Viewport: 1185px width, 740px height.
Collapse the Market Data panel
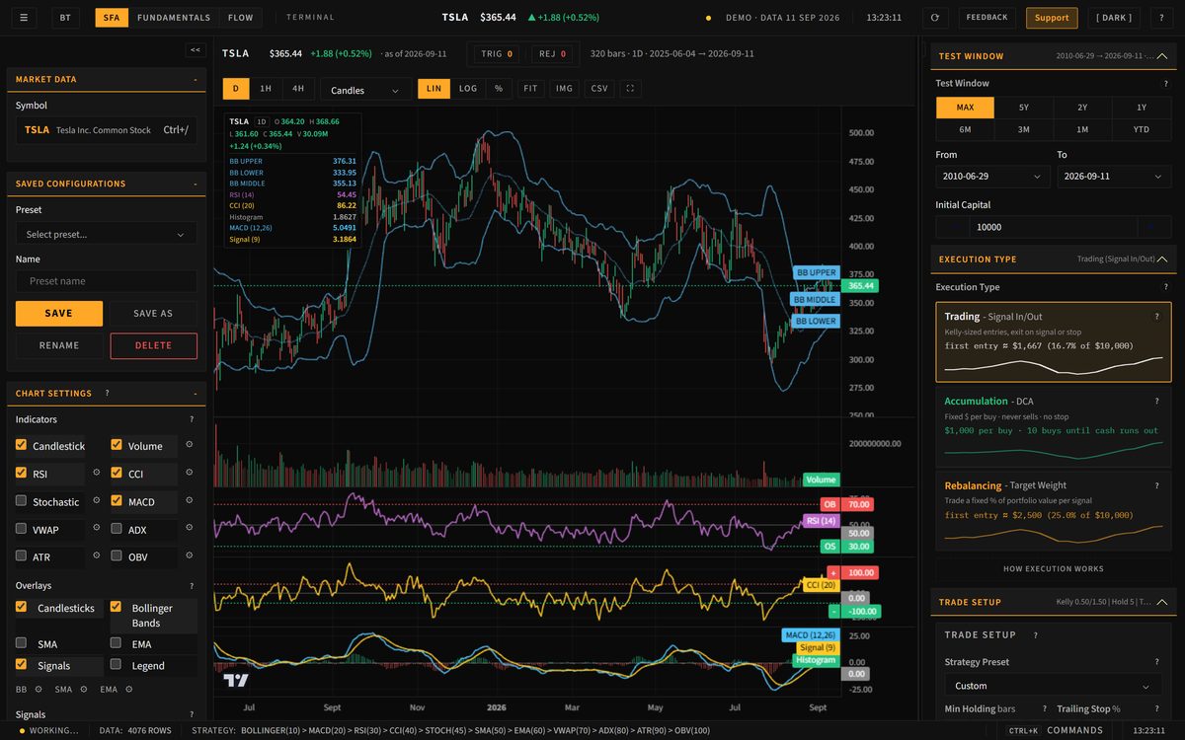click(196, 79)
